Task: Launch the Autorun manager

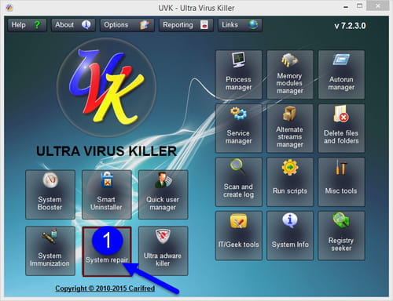Action: point(341,74)
